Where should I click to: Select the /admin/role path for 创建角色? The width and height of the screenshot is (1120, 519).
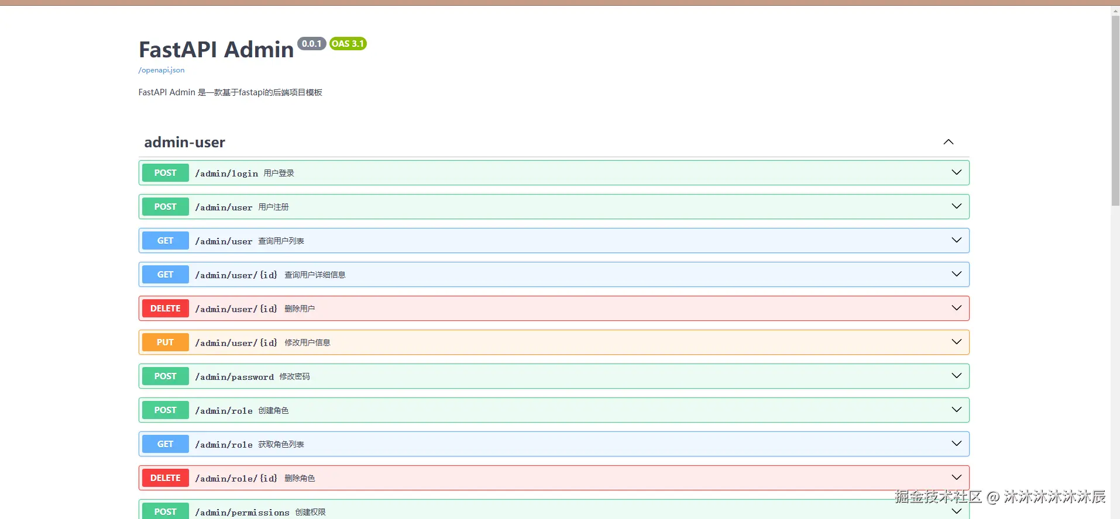(x=224, y=411)
